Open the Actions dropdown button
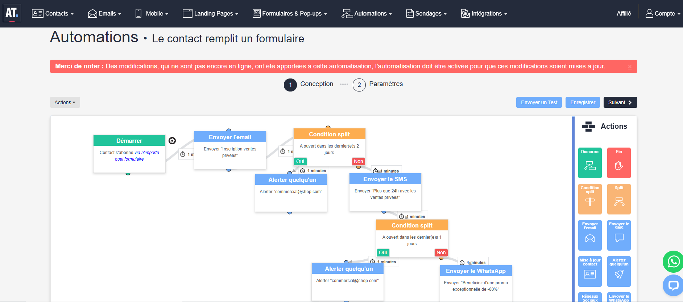683x302 pixels. [x=65, y=102]
